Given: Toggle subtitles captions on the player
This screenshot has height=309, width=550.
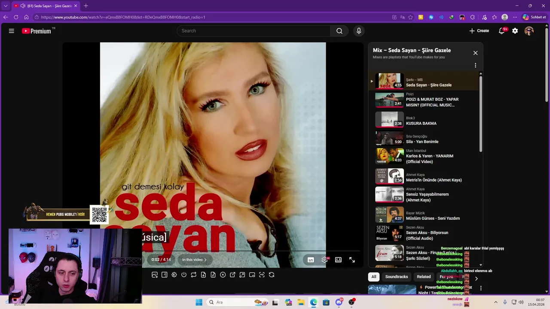Looking at the screenshot, I should [311, 260].
